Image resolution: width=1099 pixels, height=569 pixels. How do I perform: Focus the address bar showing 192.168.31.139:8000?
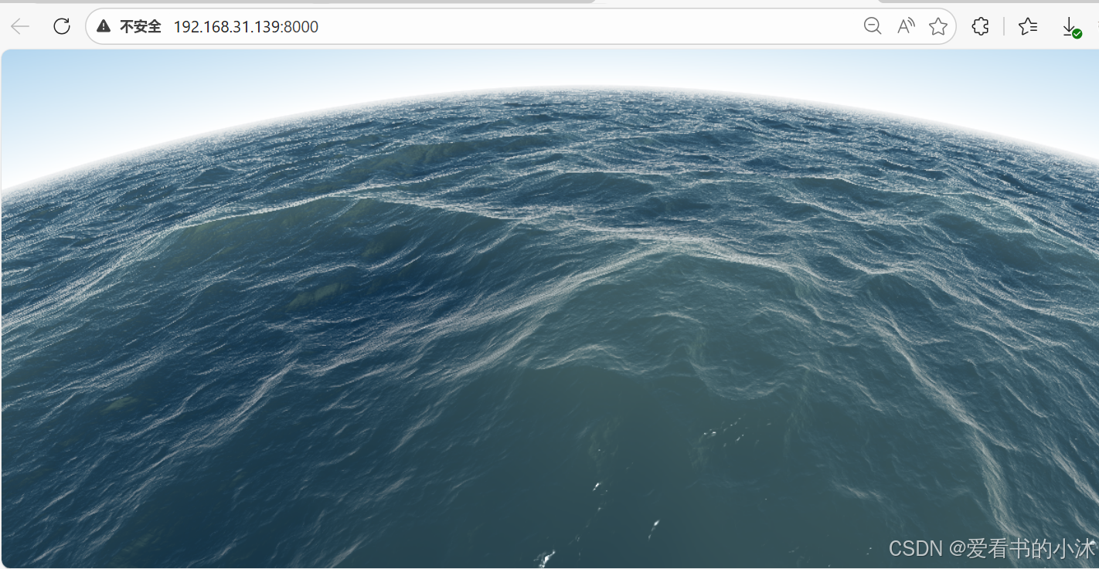point(521,26)
